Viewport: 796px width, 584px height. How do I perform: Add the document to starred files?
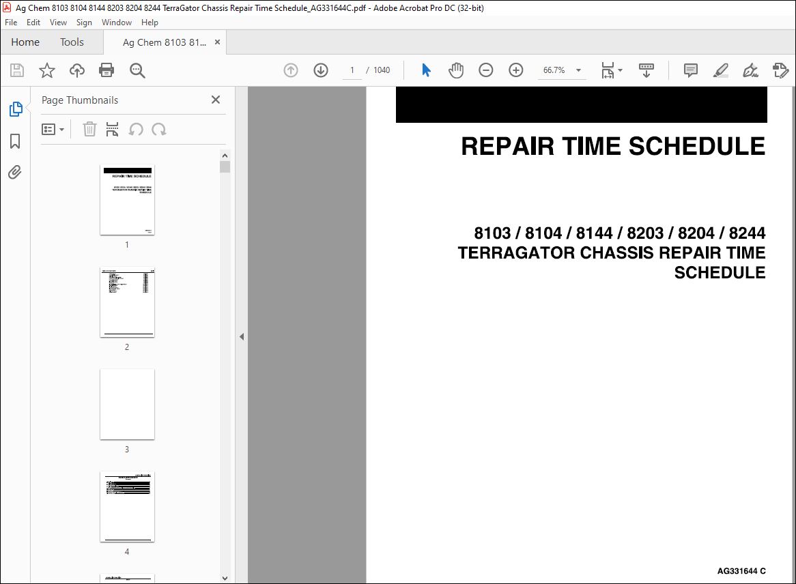click(x=46, y=70)
